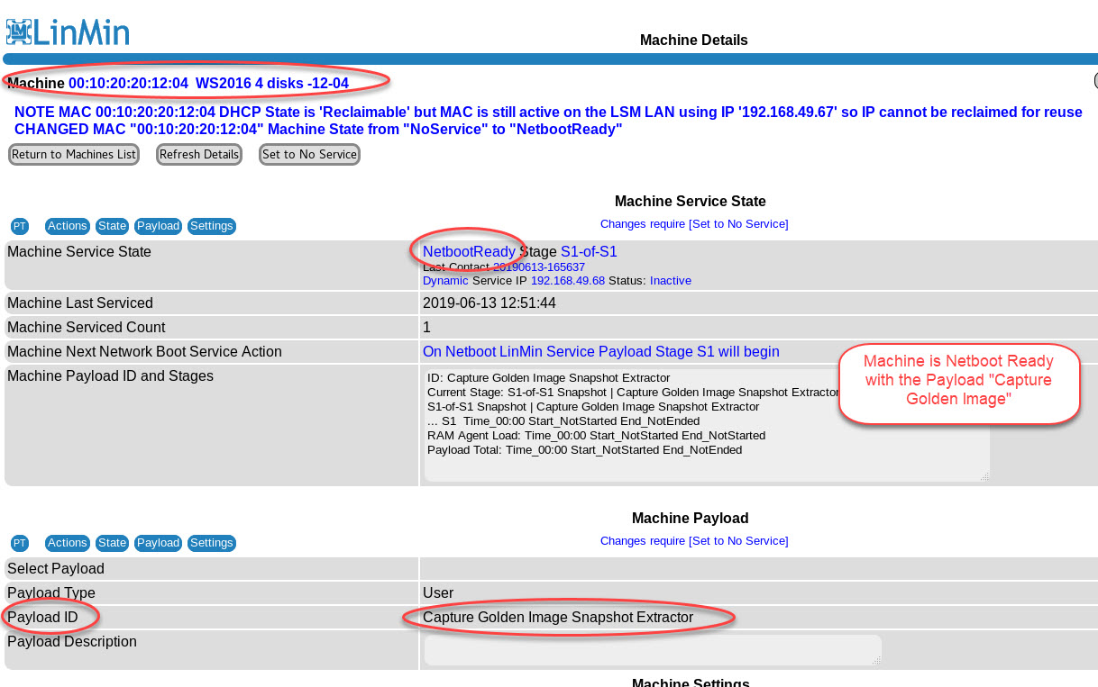Click the Inactive status link

click(670, 281)
